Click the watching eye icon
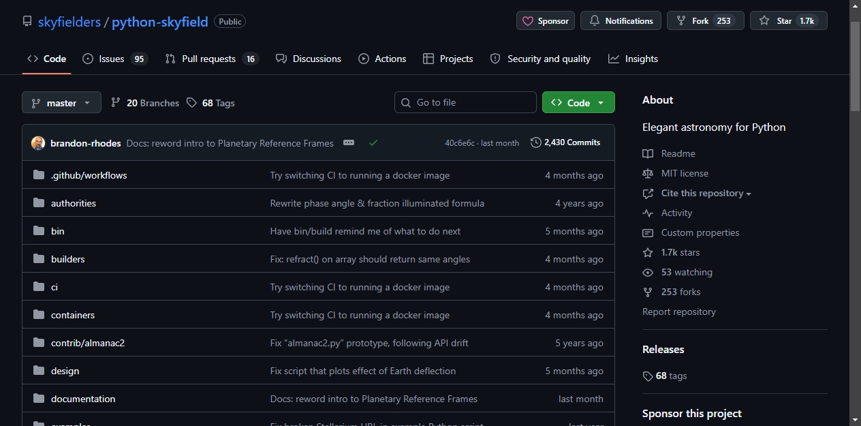This screenshot has height=426, width=861. 648,272
